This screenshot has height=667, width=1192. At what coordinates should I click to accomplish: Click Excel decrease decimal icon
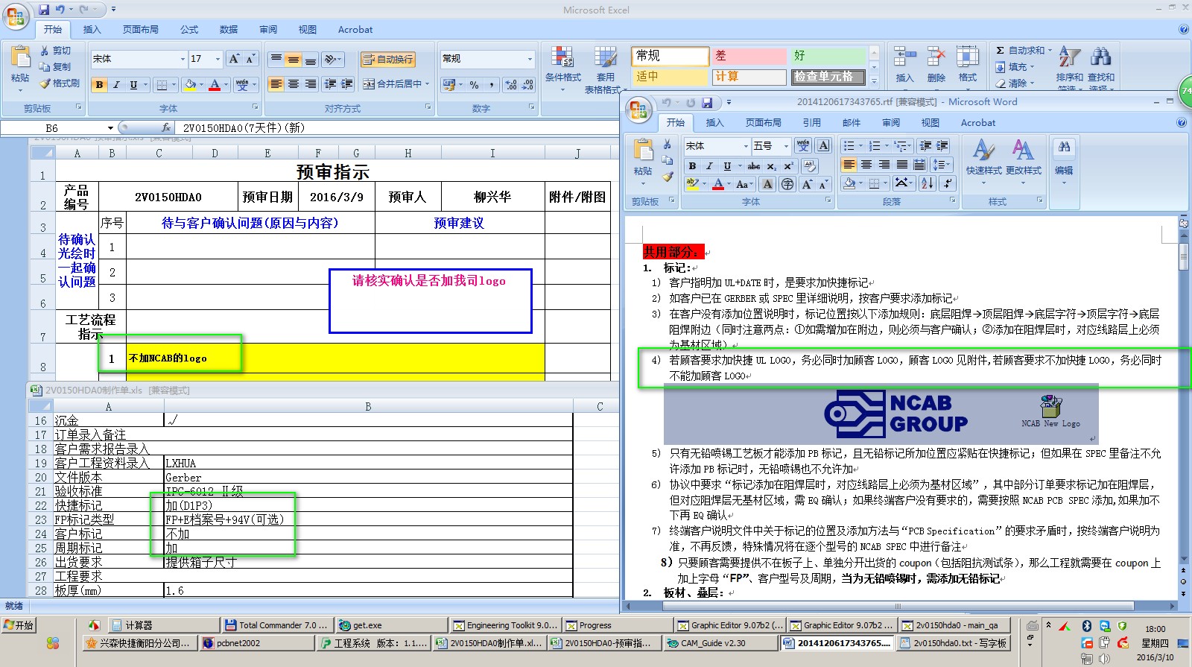tap(527, 85)
